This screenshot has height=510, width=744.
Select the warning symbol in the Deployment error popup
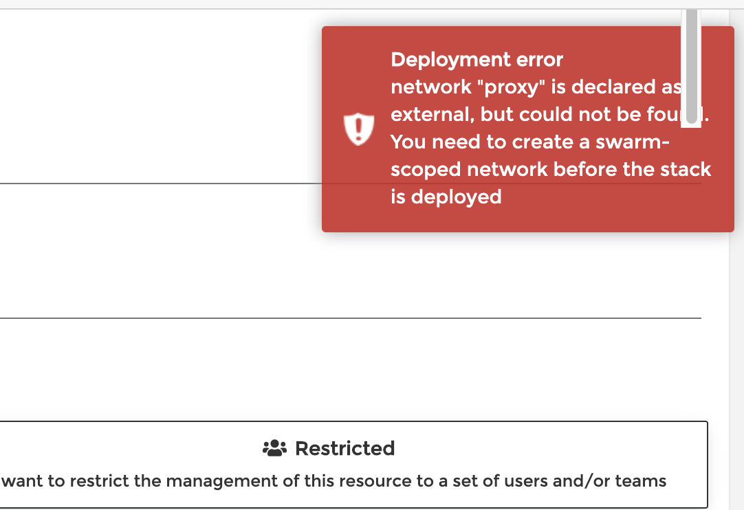pos(358,128)
